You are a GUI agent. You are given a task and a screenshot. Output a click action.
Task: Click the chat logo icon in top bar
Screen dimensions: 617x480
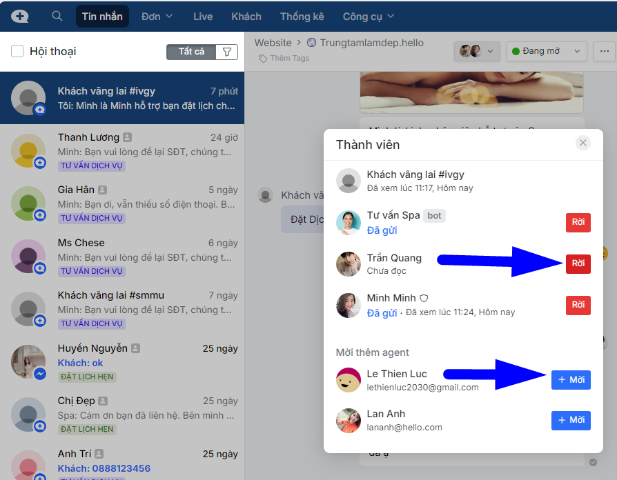pyautogui.click(x=20, y=17)
